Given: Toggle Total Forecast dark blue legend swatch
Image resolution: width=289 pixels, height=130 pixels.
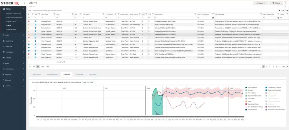Looking at the screenshot, I should 246,109.
